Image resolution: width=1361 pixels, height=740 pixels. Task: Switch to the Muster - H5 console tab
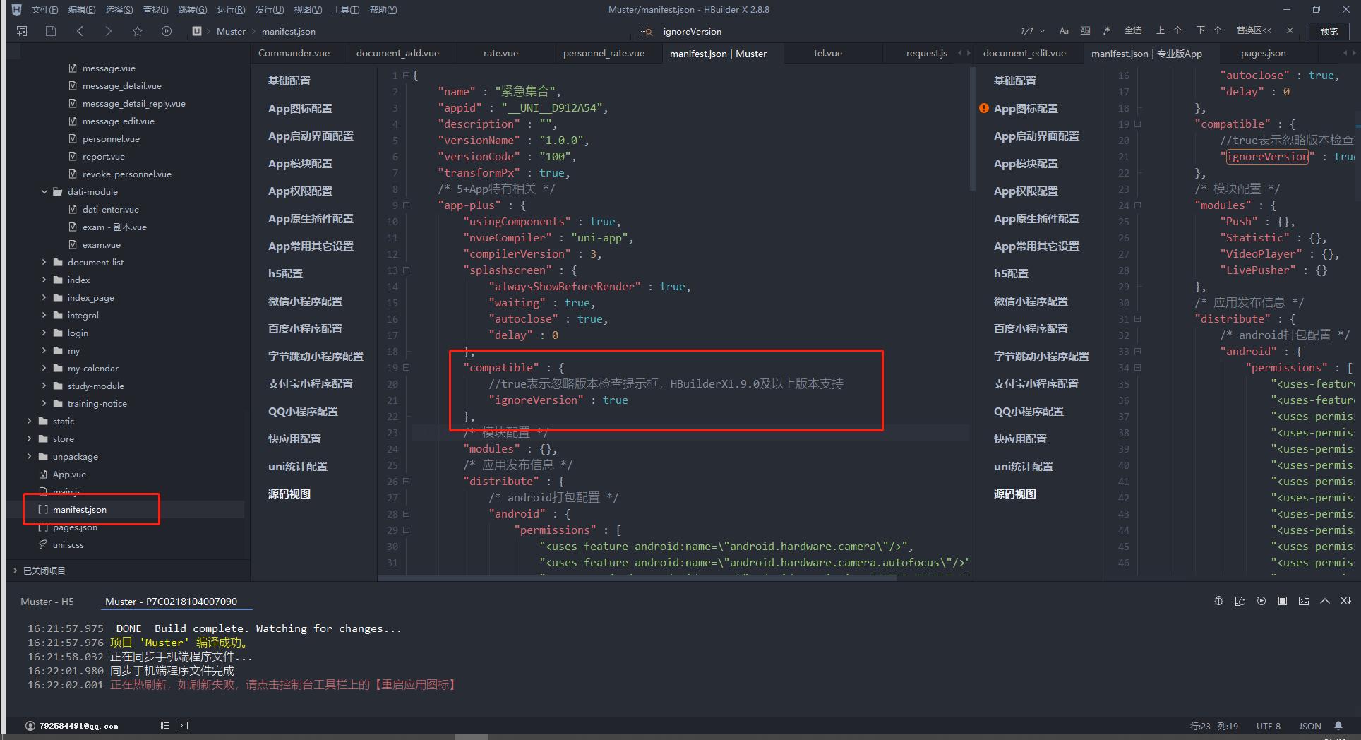coord(47,602)
